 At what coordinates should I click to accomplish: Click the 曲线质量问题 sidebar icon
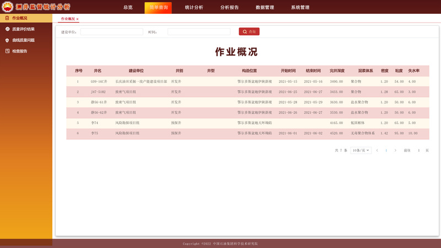click(x=7, y=40)
